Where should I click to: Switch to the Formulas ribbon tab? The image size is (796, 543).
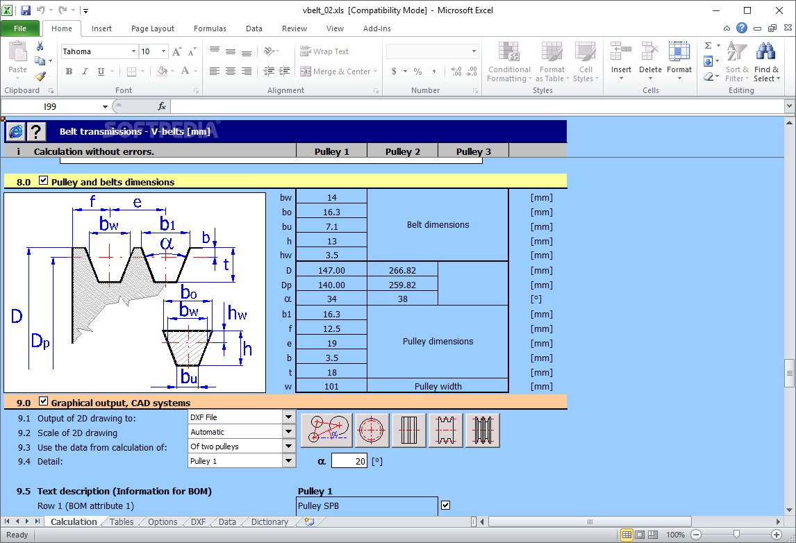(210, 28)
